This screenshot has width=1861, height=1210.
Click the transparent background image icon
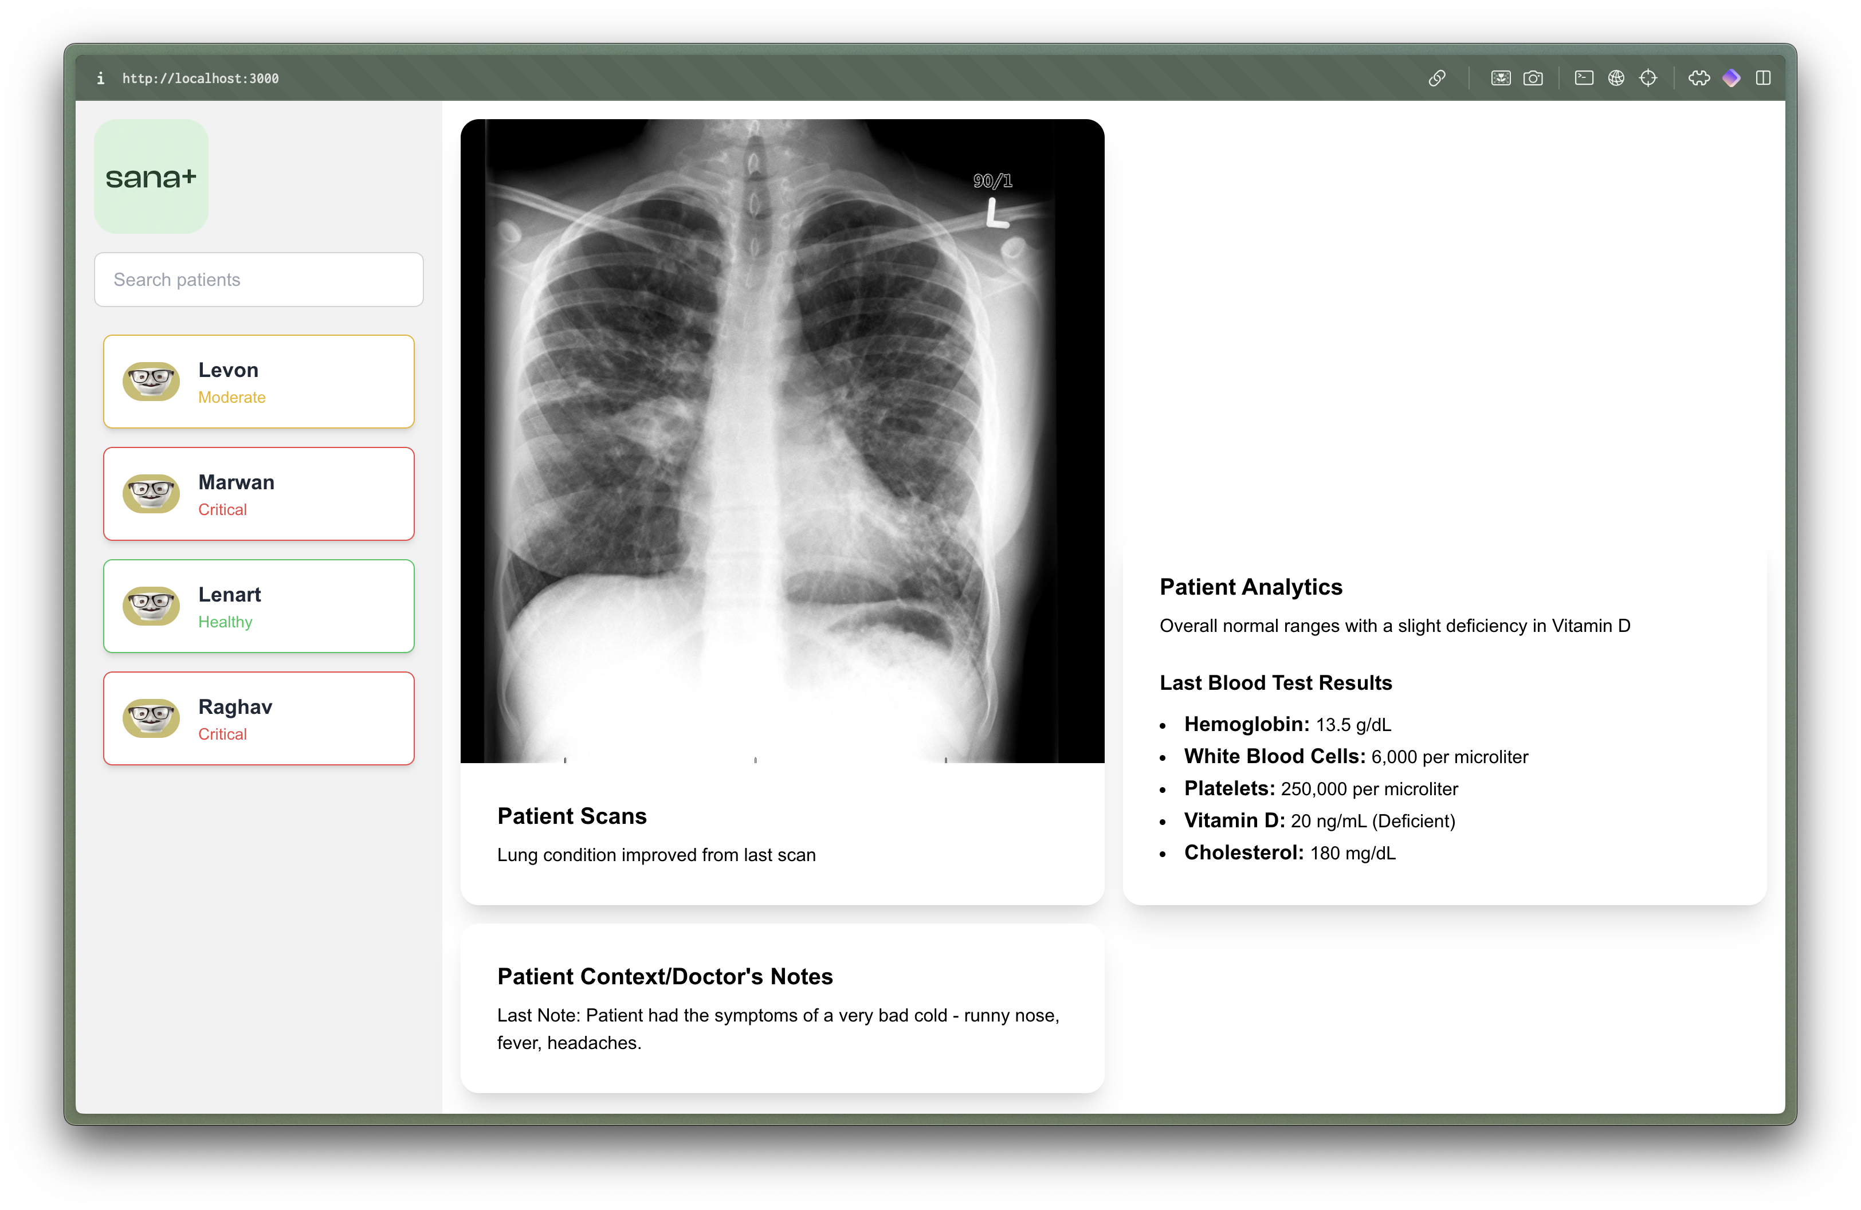click(1501, 78)
